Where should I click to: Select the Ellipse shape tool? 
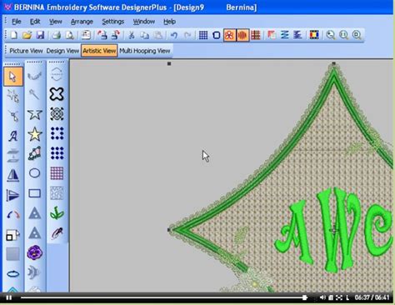click(34, 173)
